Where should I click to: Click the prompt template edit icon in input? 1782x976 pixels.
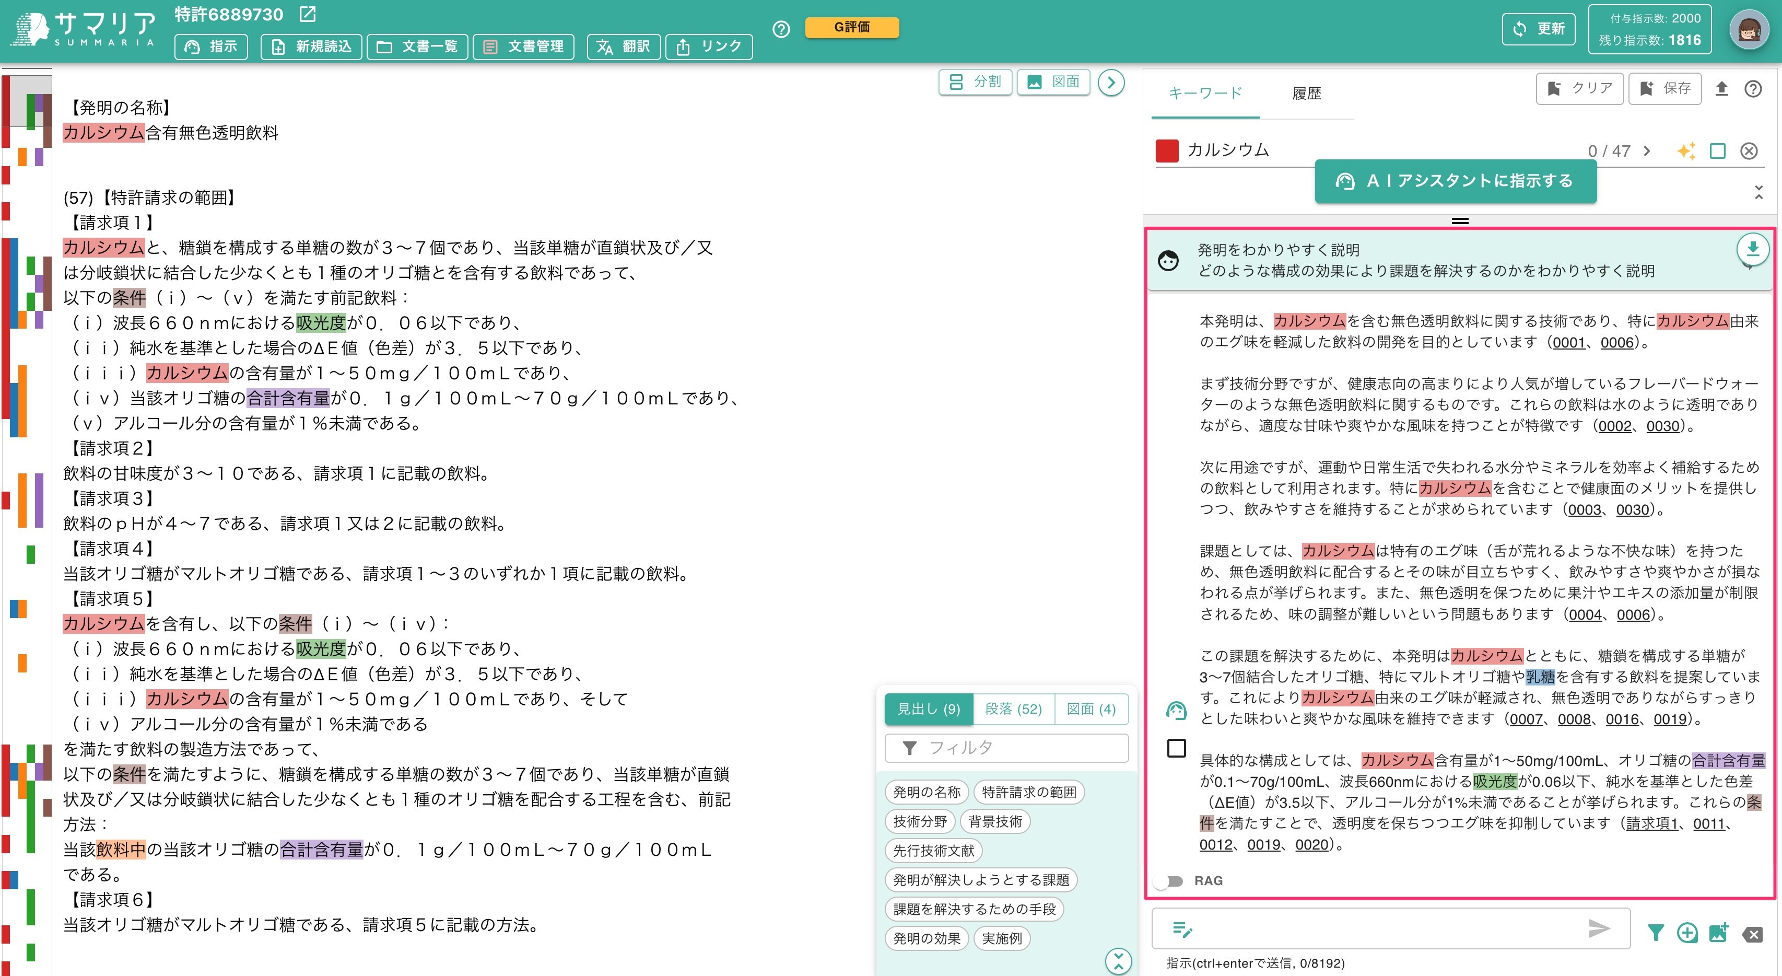point(1182,929)
